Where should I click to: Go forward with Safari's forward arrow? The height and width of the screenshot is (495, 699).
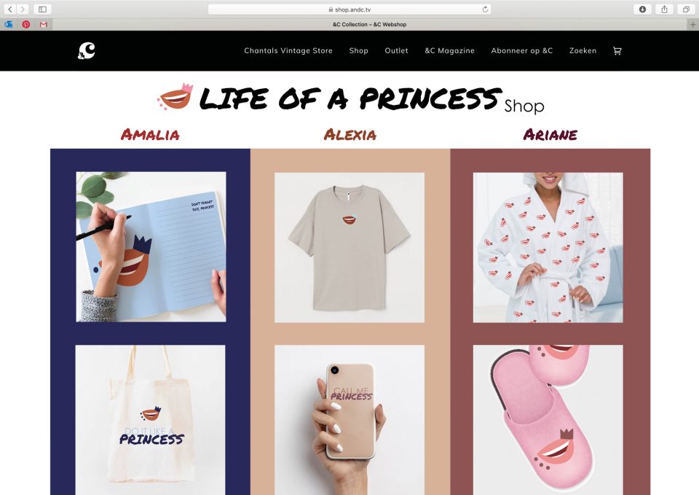(23, 9)
